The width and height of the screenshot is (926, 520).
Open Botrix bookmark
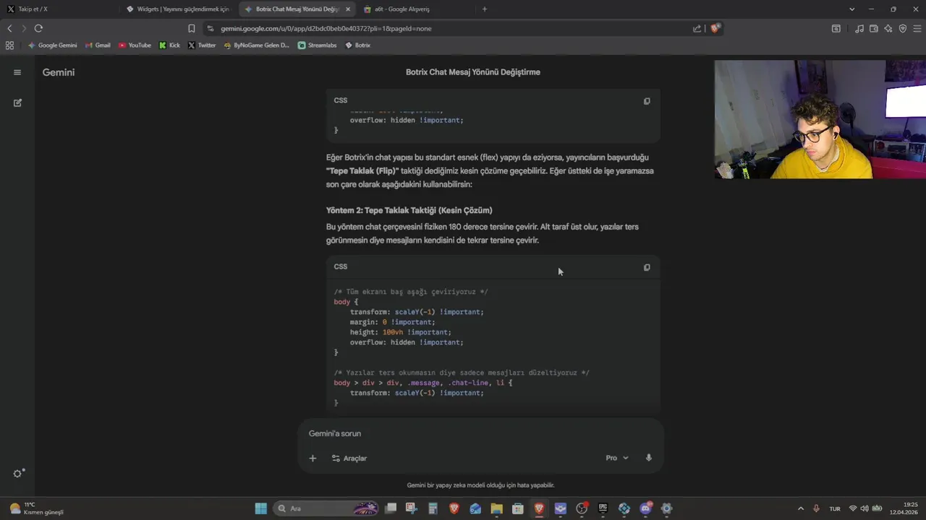[358, 45]
